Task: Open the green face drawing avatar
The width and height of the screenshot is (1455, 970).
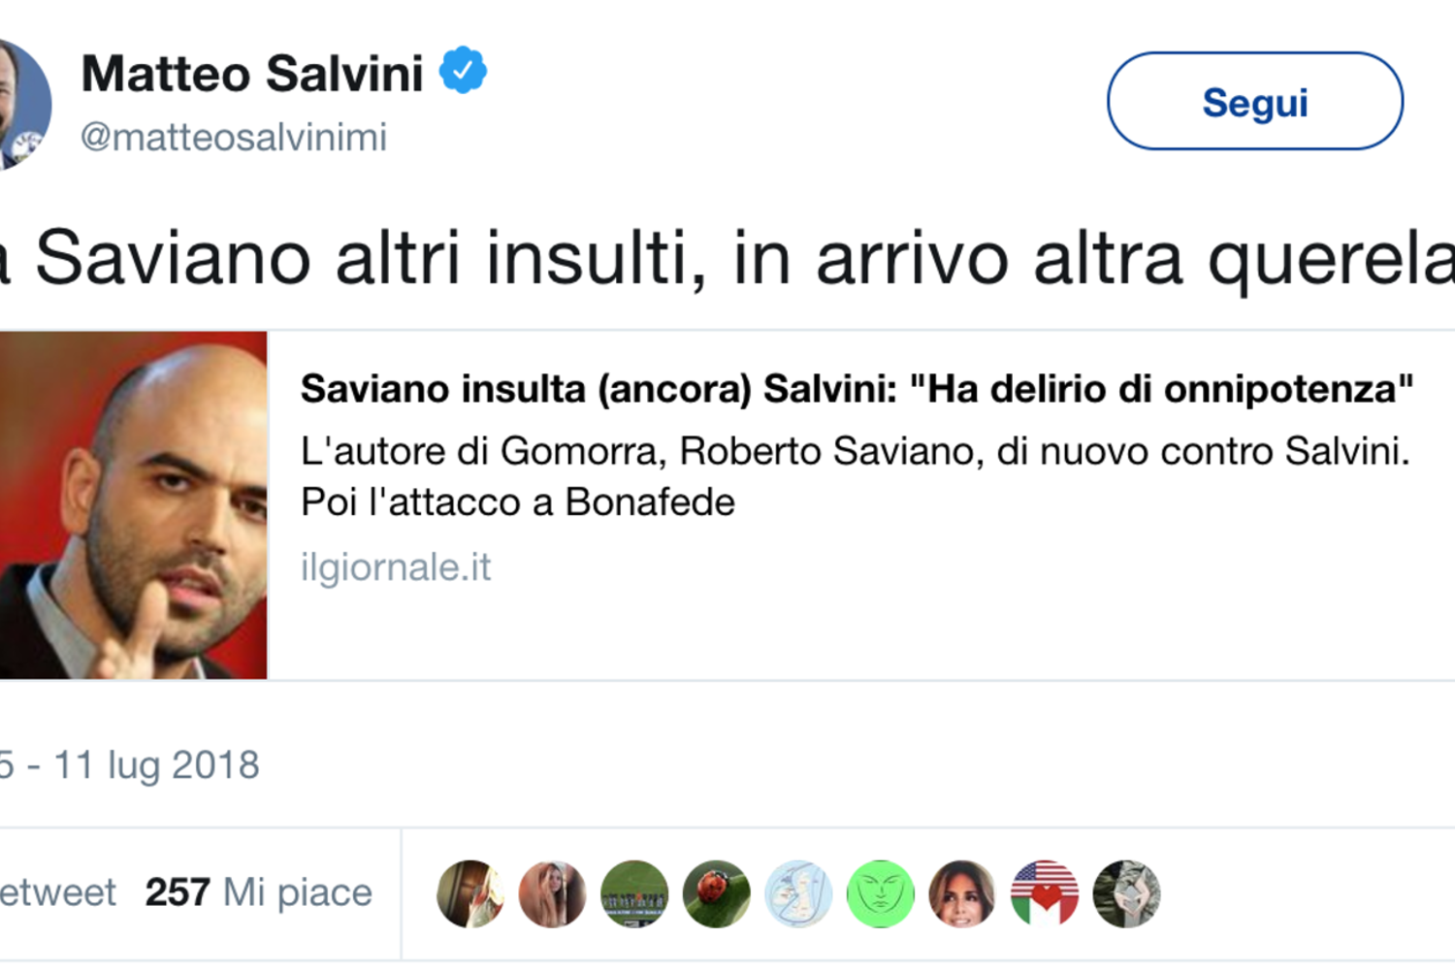Action: click(x=880, y=893)
